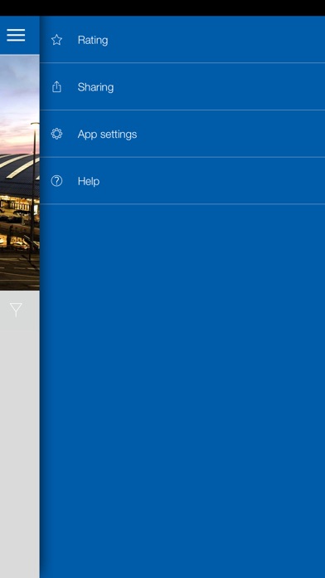Tap the question mark icon beside Help
Image resolution: width=325 pixels, height=578 pixels.
[x=56, y=181]
